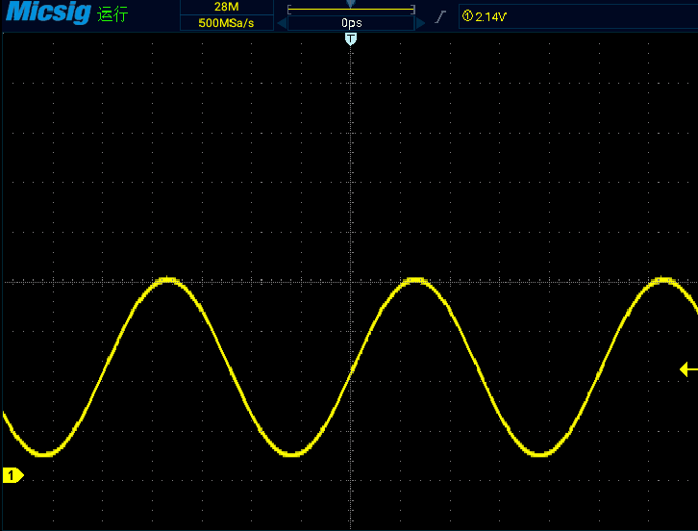Screen dimensions: 698x531
Task: Click the circled 1 trigger source icon
Action: coord(467,16)
